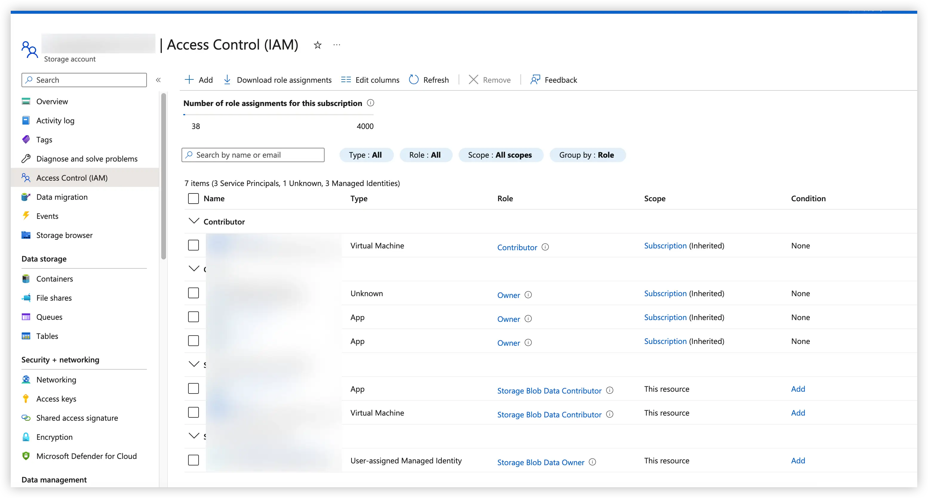Sort by the Scope column header
Image resolution: width=928 pixels, height=498 pixels.
[654, 199]
